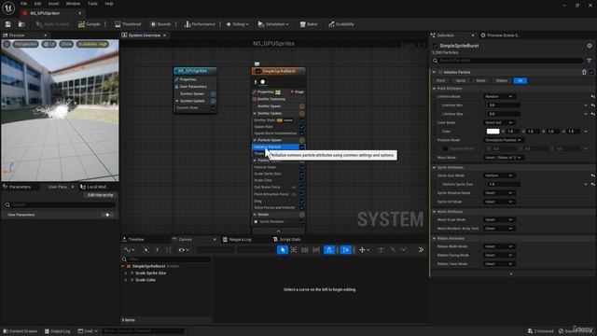The height and width of the screenshot is (336, 597).
Task: Collapse the Render group in emitter
Action: point(255,215)
